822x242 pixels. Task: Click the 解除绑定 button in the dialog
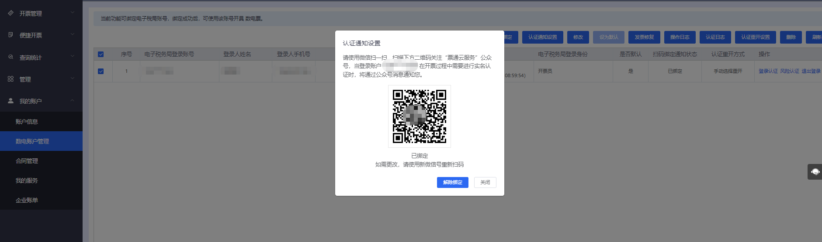pyautogui.click(x=452, y=182)
